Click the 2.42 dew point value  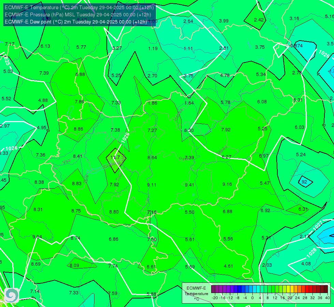tap(259, 20)
